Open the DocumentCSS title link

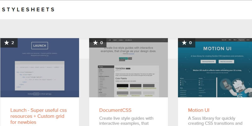(115, 110)
